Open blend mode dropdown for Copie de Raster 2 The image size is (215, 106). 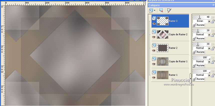pos(209,35)
